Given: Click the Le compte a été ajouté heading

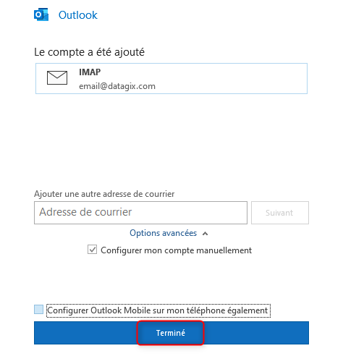Looking at the screenshot, I should (89, 52).
